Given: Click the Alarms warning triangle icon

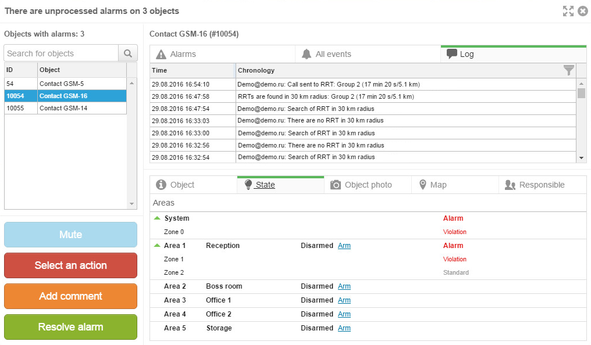Looking at the screenshot, I should pyautogui.click(x=161, y=54).
